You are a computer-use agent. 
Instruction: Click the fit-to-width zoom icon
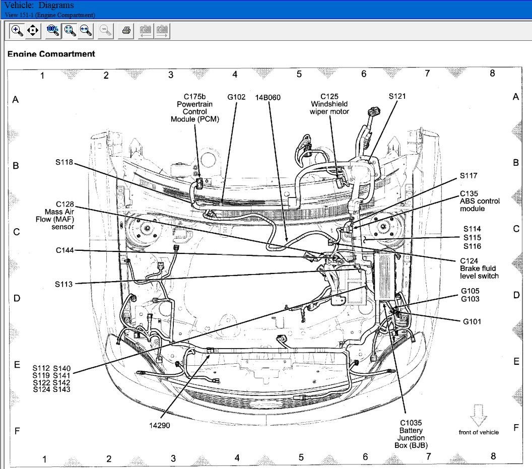(86, 31)
